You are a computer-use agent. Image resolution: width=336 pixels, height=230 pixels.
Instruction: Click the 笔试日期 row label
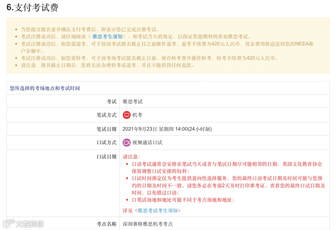tap(106, 129)
